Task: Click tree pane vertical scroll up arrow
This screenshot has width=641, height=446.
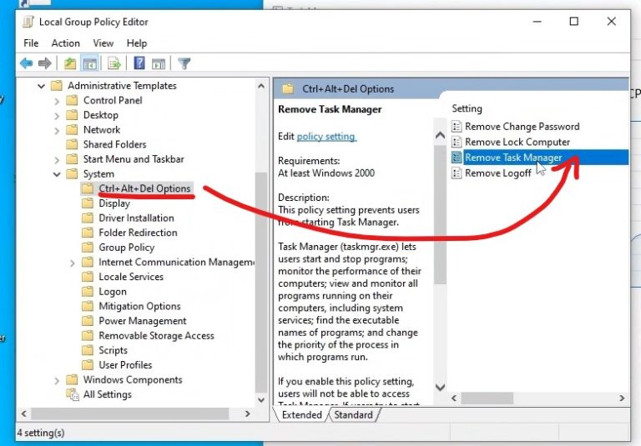Action: click(261, 86)
